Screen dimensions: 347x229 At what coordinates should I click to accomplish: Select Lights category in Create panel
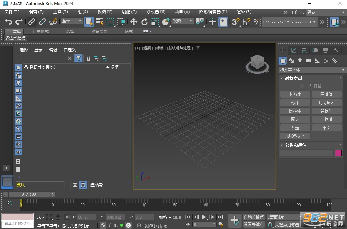point(300,61)
